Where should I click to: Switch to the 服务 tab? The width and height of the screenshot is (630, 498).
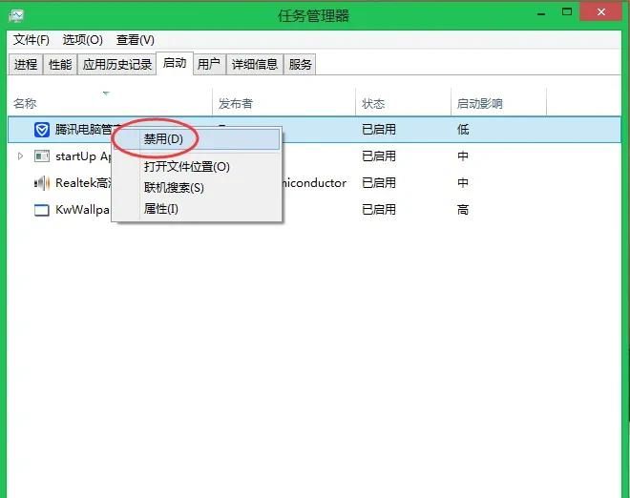tap(300, 64)
